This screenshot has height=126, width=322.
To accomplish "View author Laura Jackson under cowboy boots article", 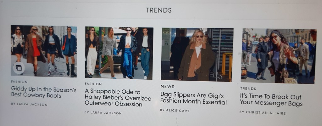I will point(29,104).
